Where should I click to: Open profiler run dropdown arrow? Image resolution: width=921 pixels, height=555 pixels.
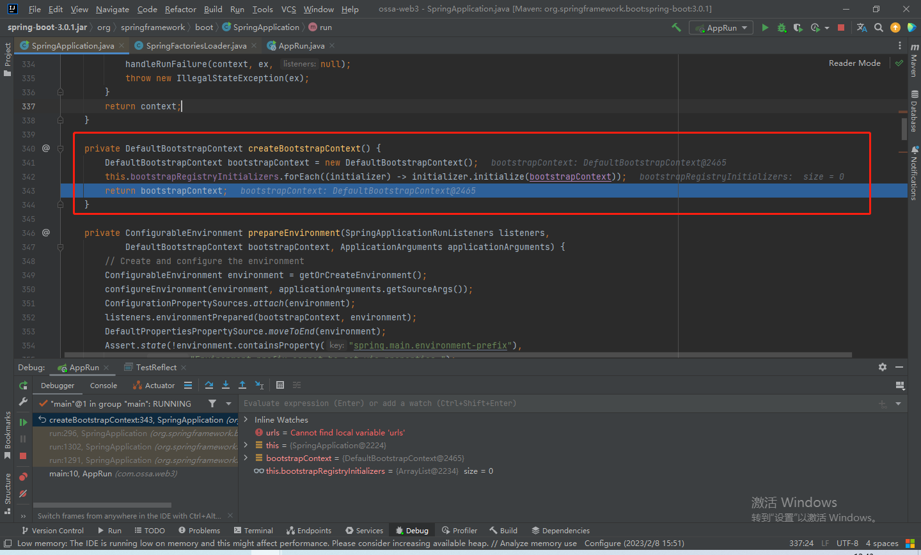tap(827, 27)
